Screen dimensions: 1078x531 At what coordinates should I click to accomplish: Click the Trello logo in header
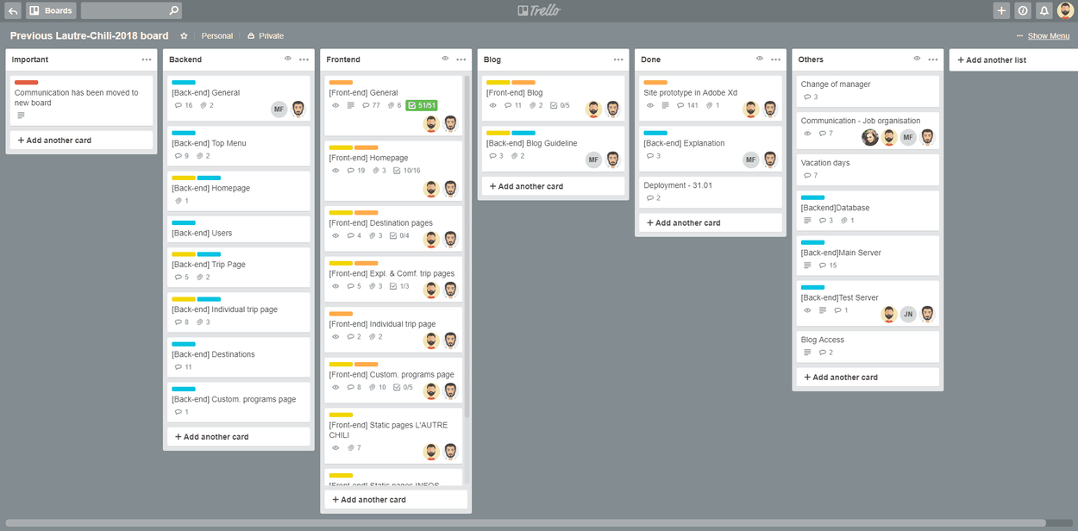[539, 10]
